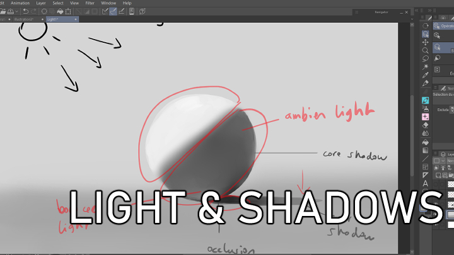Switch to the Illustration3 document tab
Image resolution: width=454 pixels, height=255 pixels.
tap(28, 20)
